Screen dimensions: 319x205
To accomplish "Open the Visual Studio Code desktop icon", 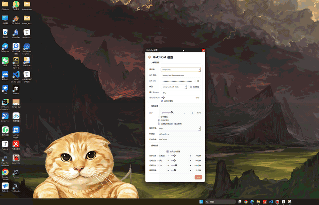I will click(16, 77).
